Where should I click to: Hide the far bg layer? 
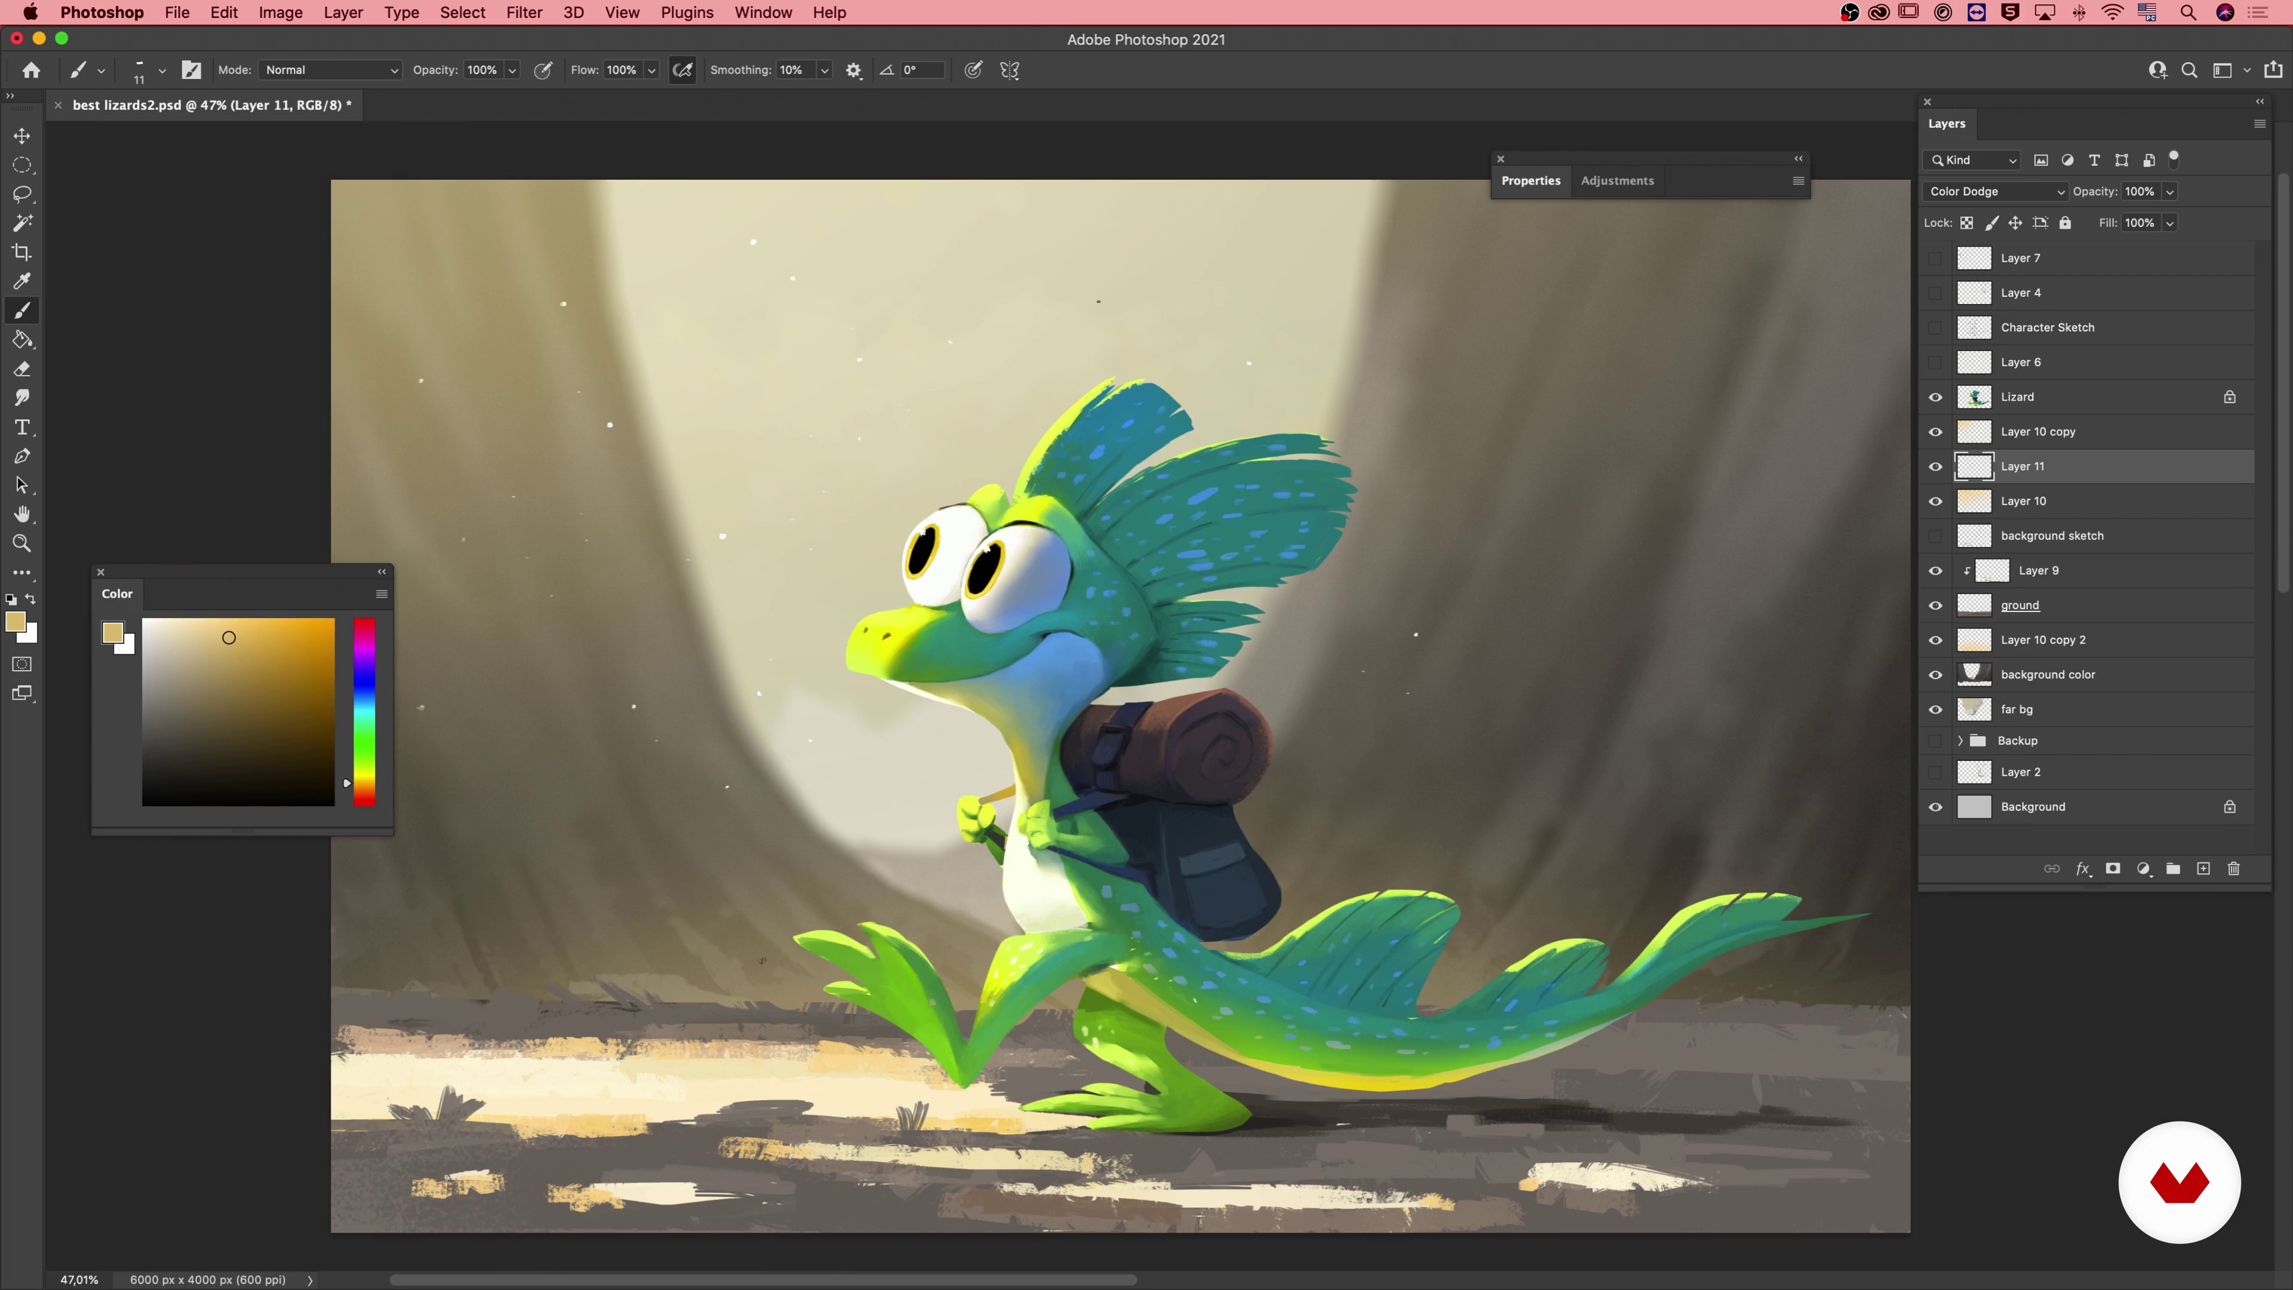pyautogui.click(x=1935, y=709)
